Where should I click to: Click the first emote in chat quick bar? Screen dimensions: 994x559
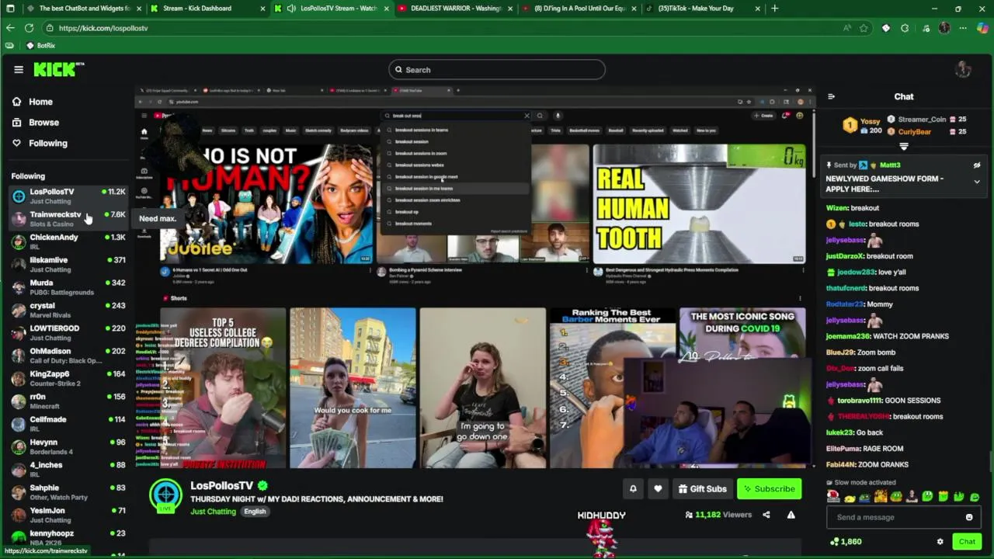click(833, 496)
